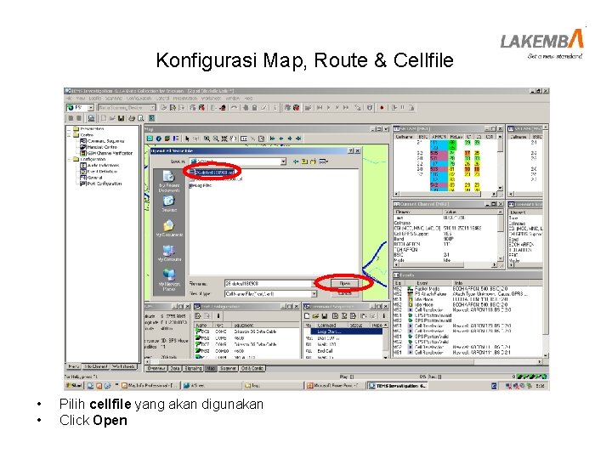The height and width of the screenshot is (459, 612).
Task: Switch to the Scanner worksheet tab
Action: (228, 368)
